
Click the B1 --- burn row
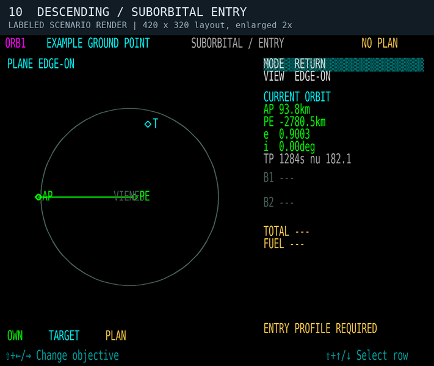pos(278,178)
